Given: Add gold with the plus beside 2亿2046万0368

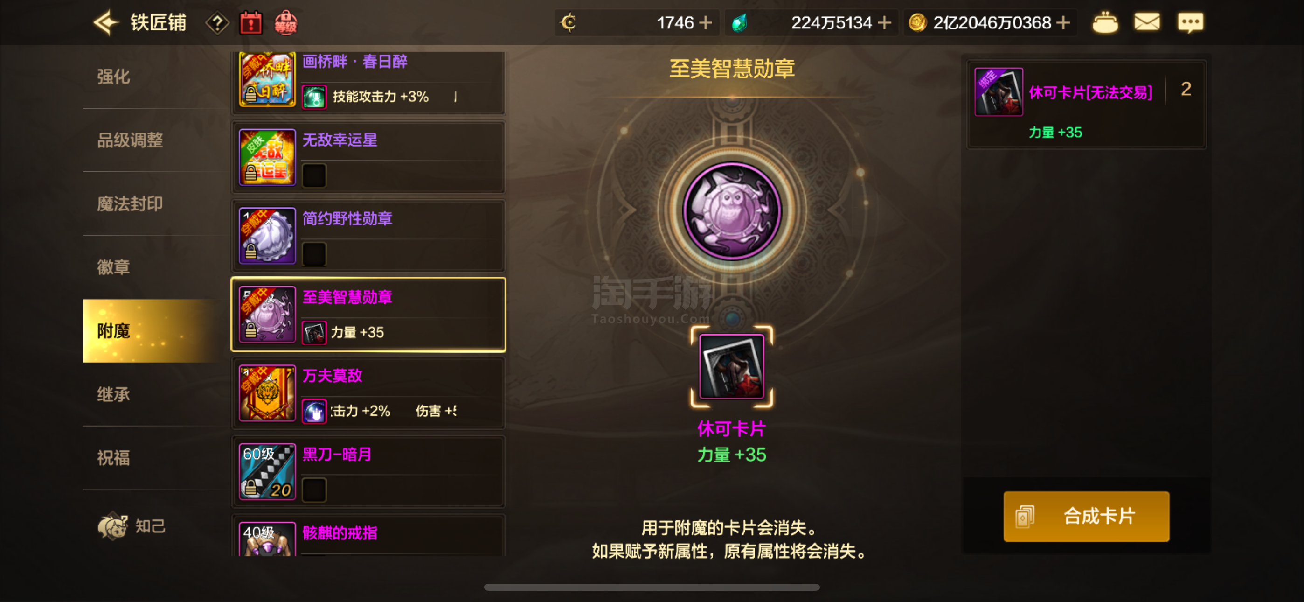Looking at the screenshot, I should (x=1063, y=23).
